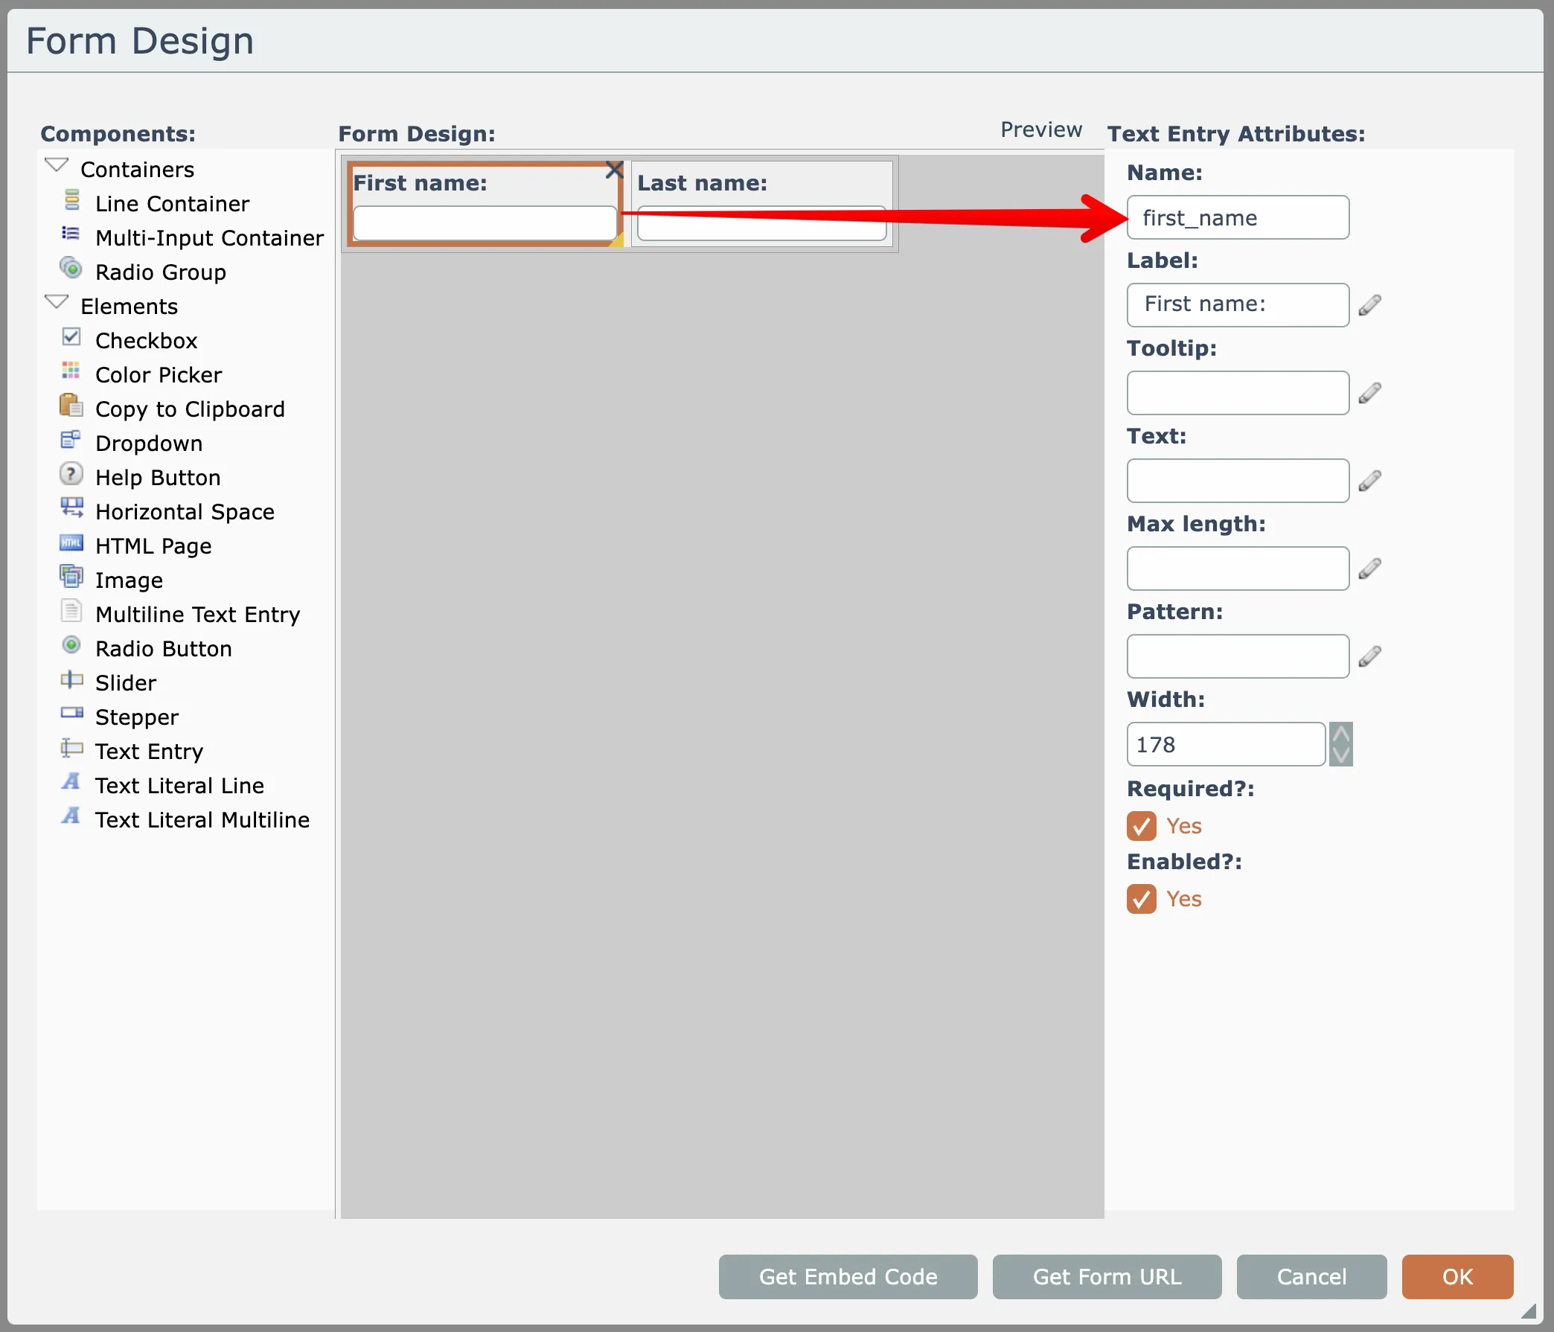1554x1332 pixels.
Task: Remove First name field with X icon
Action: coord(613,170)
